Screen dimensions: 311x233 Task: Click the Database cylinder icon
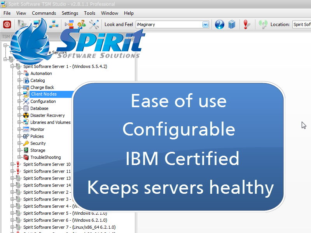[26, 108]
